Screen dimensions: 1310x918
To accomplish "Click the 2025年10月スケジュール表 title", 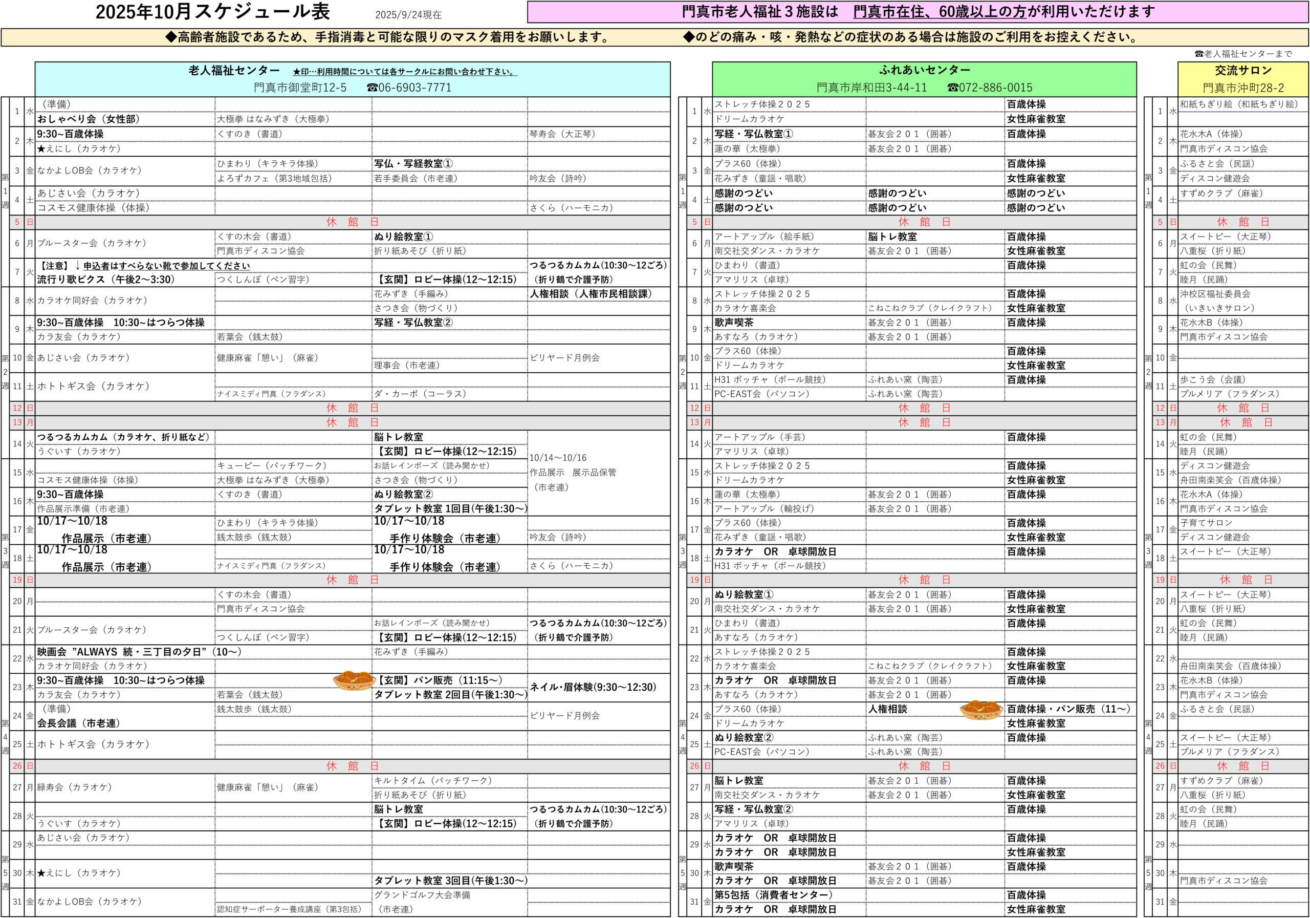I will tap(212, 12).
